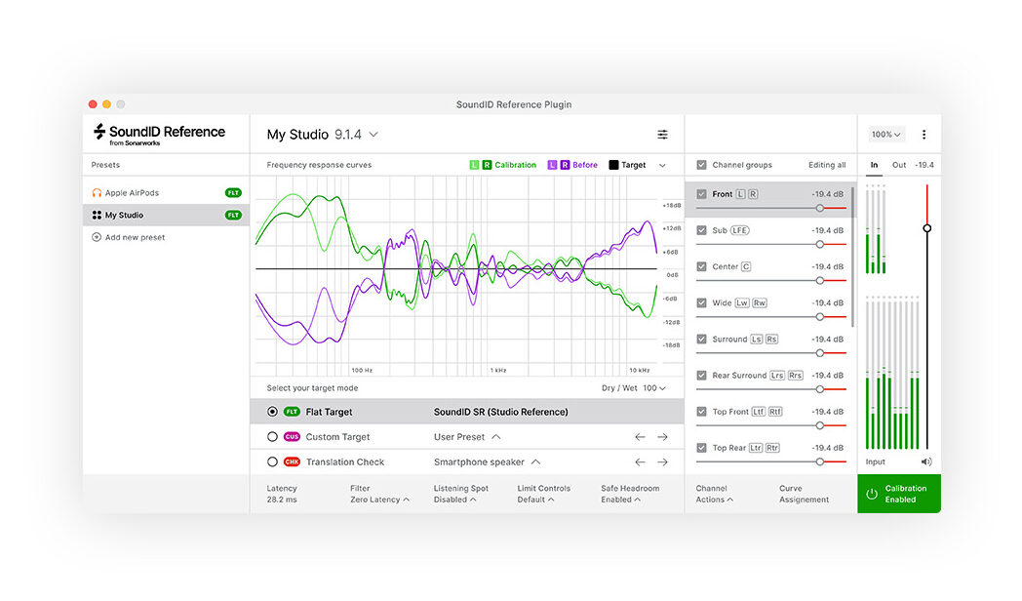Select the Apple AirPods preset

coord(166,193)
